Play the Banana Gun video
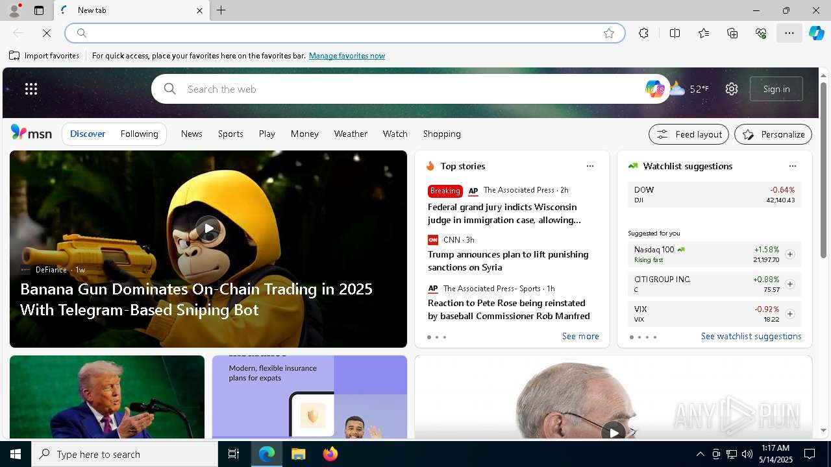This screenshot has height=467, width=831. click(208, 228)
